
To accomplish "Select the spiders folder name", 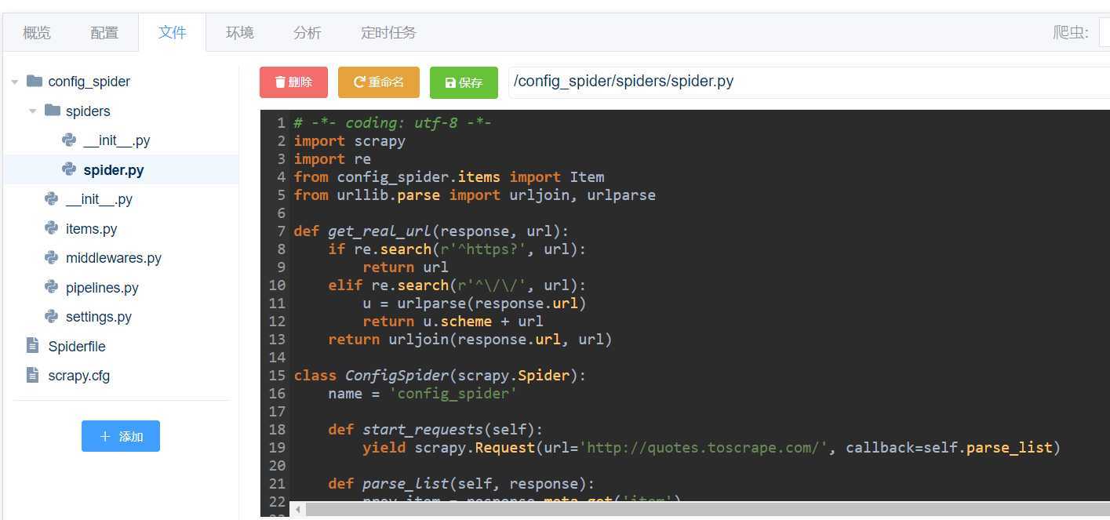I will pyautogui.click(x=88, y=111).
